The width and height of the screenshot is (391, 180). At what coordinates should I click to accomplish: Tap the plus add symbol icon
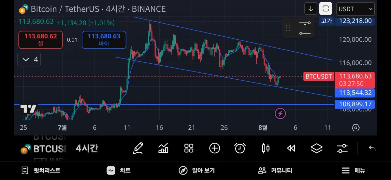pos(214,148)
